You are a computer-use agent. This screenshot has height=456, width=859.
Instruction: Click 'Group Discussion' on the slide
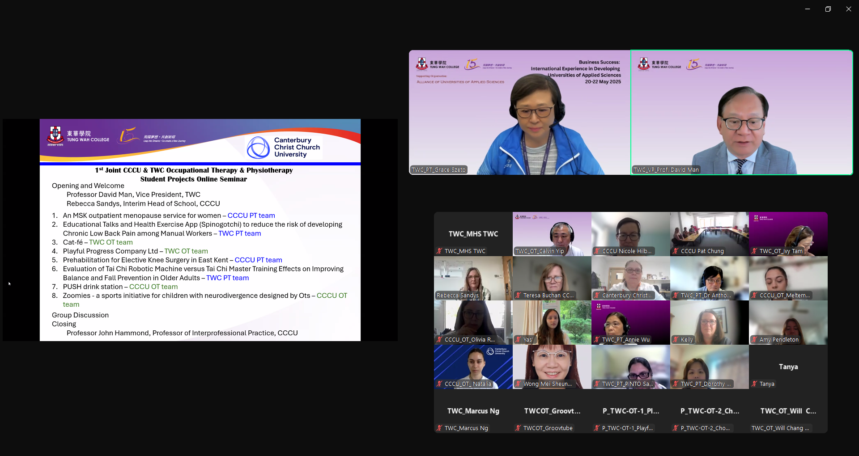81,315
